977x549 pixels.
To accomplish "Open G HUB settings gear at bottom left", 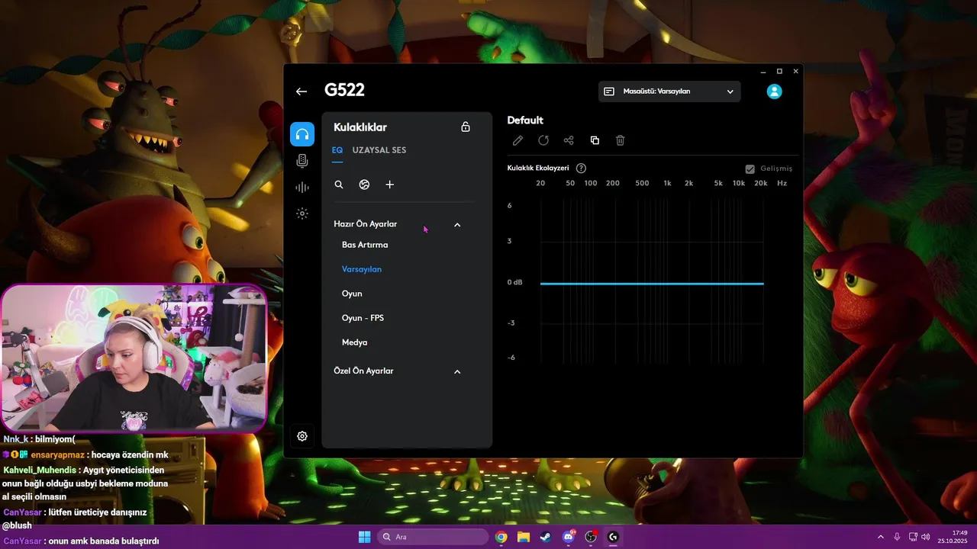I will click(x=302, y=436).
